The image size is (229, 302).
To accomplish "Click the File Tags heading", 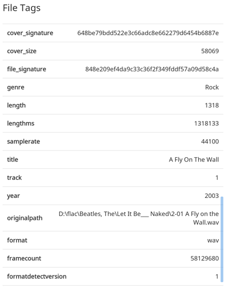I will click(x=22, y=8).
